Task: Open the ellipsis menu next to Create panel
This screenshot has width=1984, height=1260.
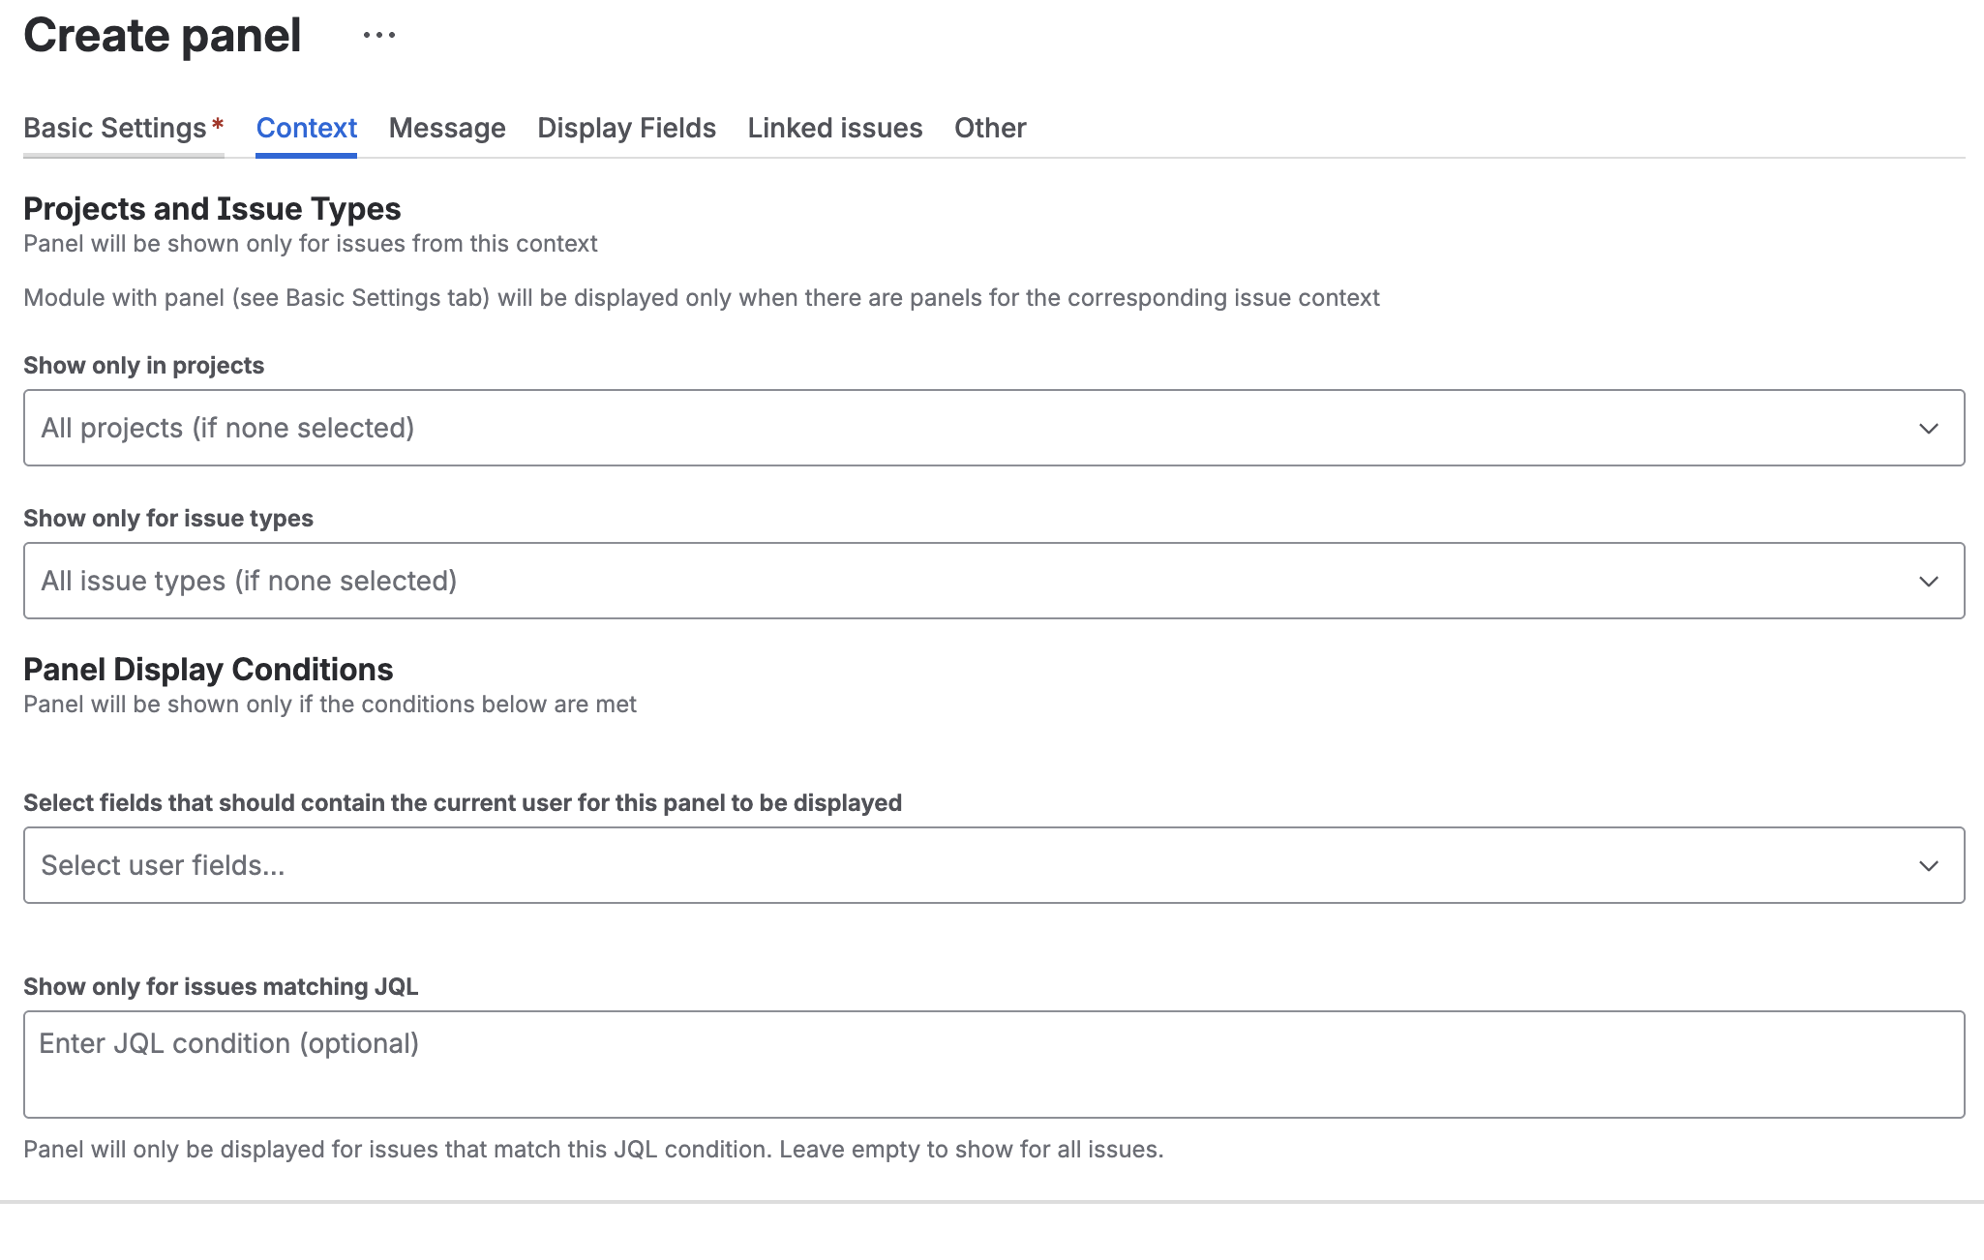Action: coord(378,35)
